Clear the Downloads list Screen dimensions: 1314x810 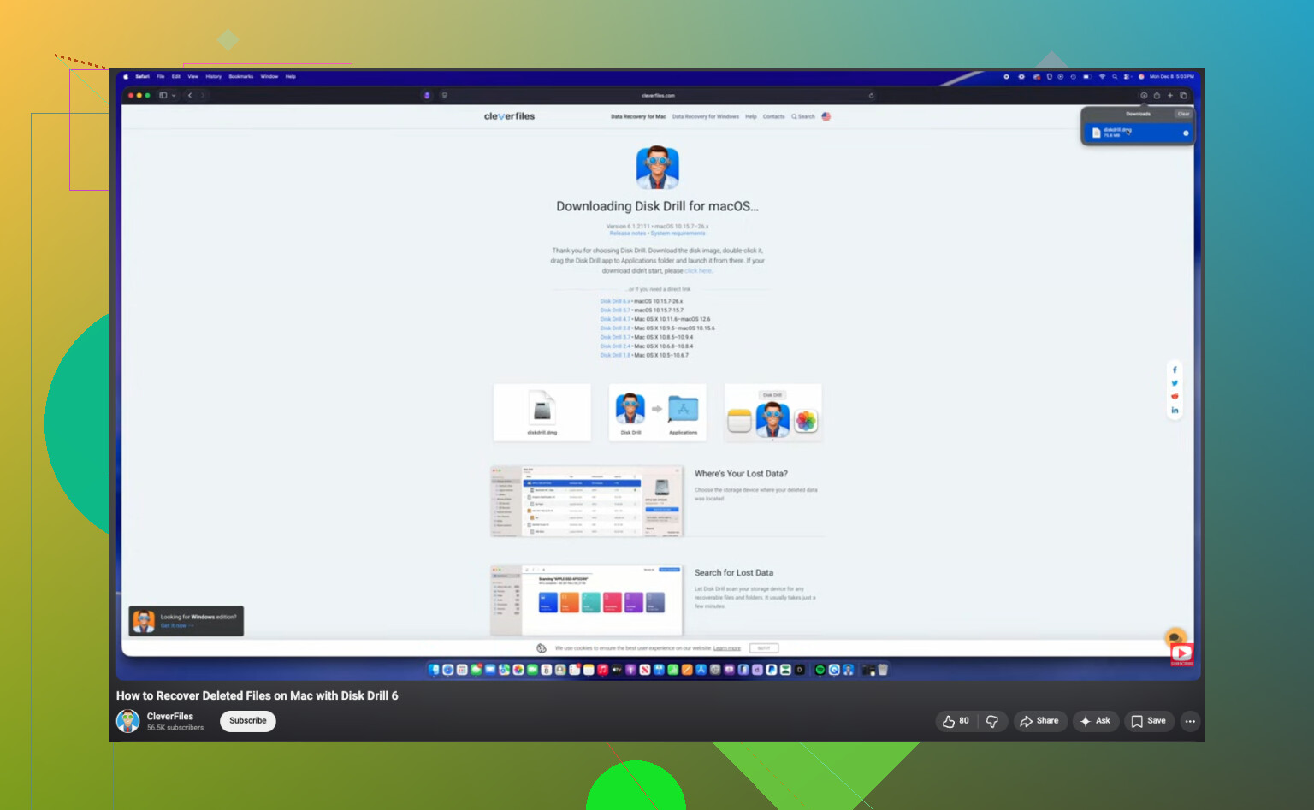pyautogui.click(x=1183, y=114)
